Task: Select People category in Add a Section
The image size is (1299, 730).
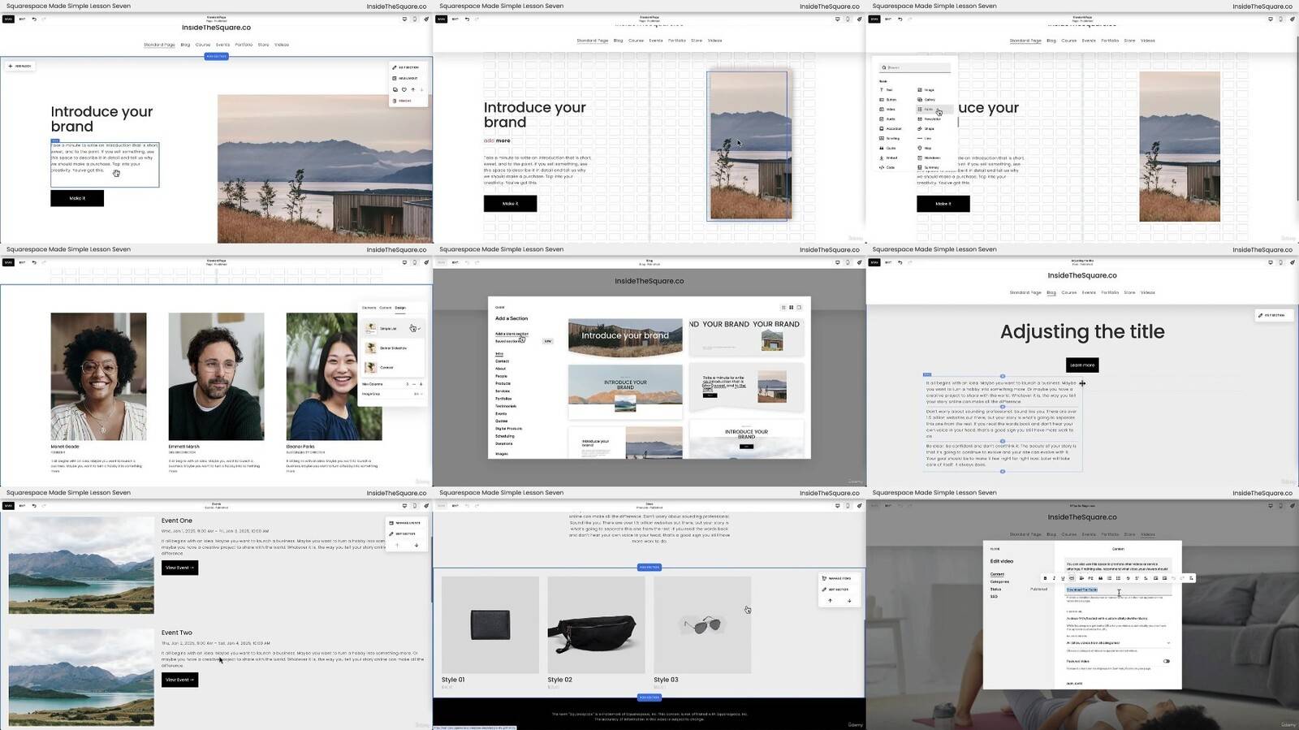Action: point(501,376)
